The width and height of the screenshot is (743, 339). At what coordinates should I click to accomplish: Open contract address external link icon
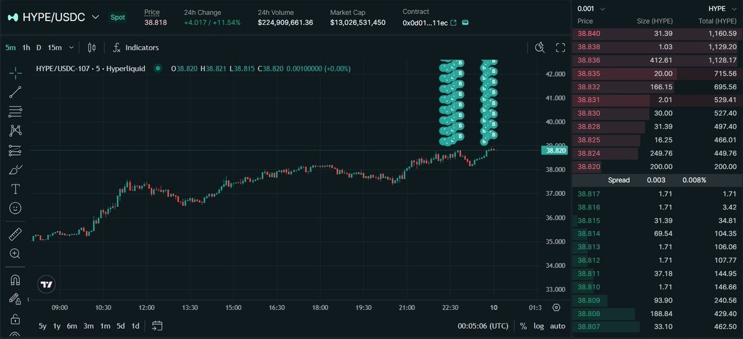click(453, 22)
